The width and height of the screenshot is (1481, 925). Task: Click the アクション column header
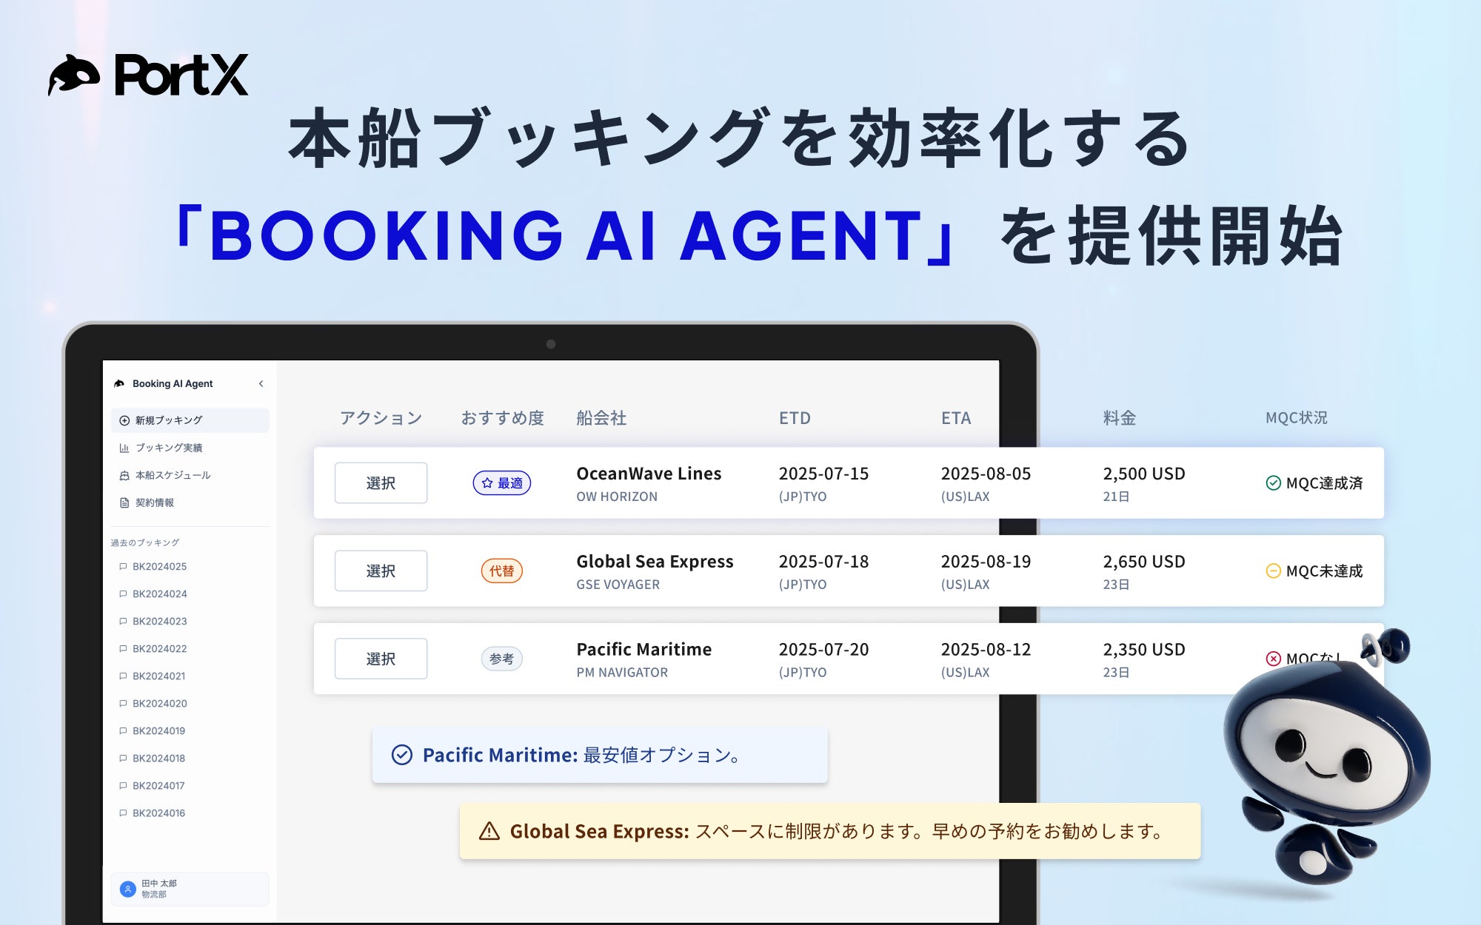click(x=381, y=418)
